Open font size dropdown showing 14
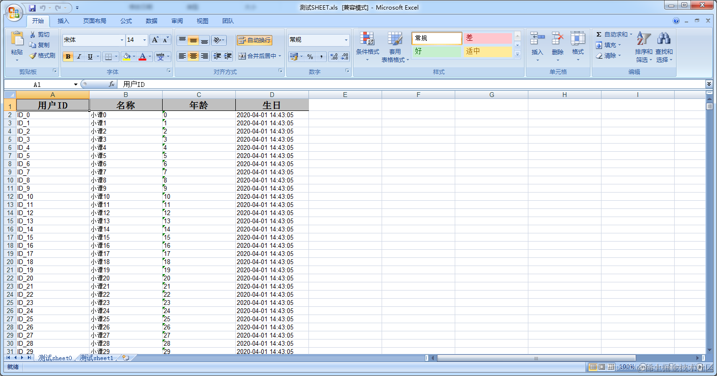 tap(145, 40)
